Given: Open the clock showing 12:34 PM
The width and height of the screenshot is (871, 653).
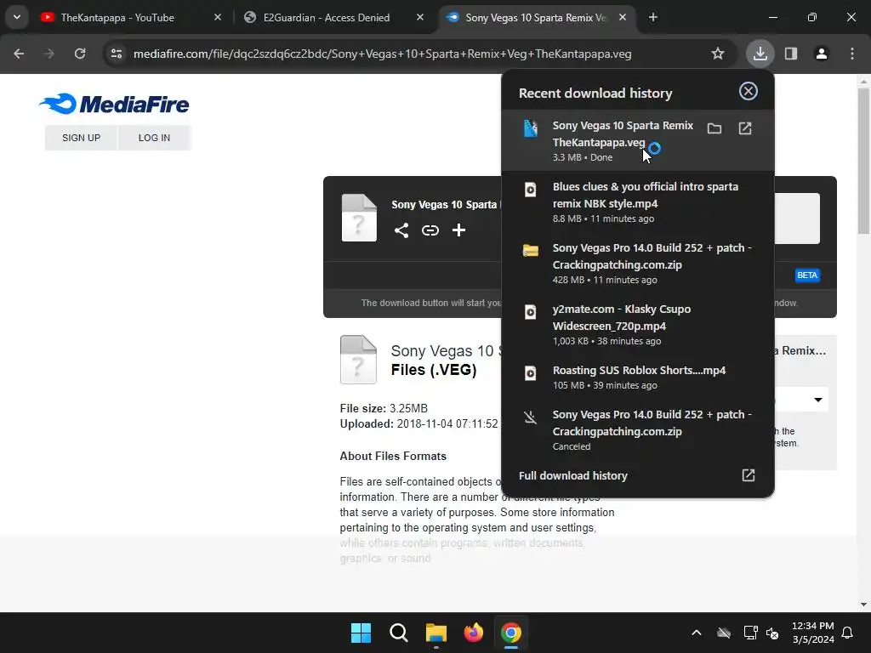Looking at the screenshot, I should 812,633.
